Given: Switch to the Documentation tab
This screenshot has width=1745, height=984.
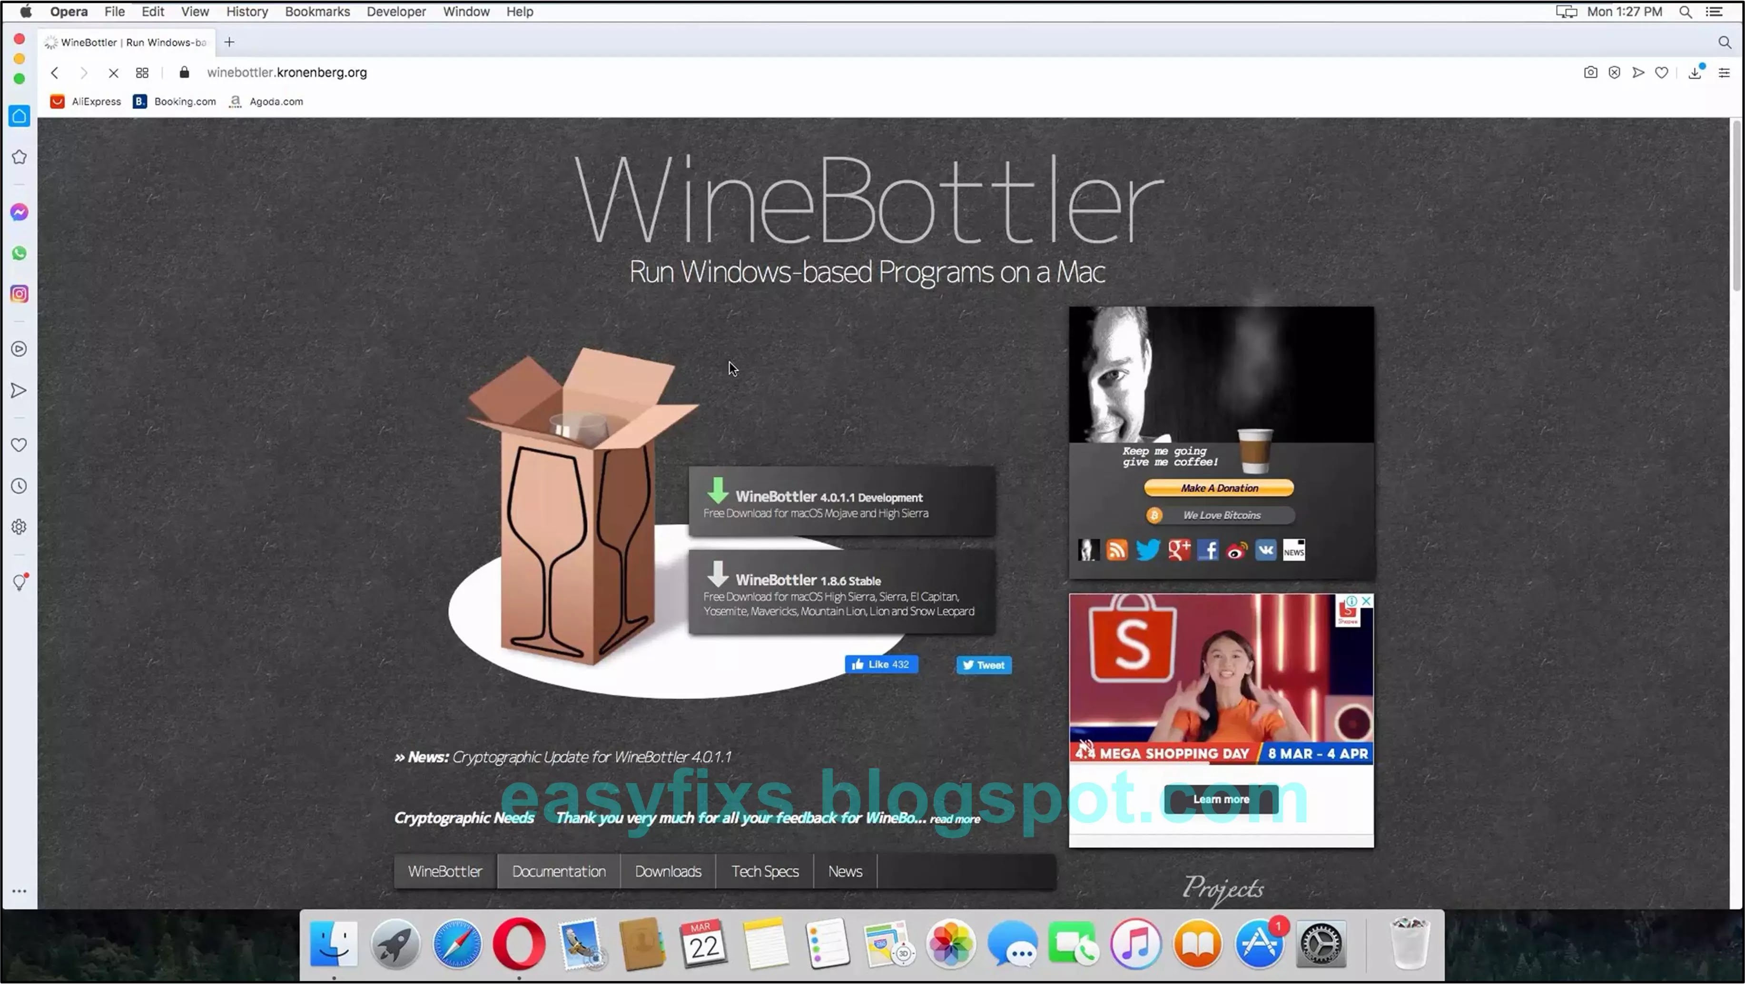Looking at the screenshot, I should (559, 871).
